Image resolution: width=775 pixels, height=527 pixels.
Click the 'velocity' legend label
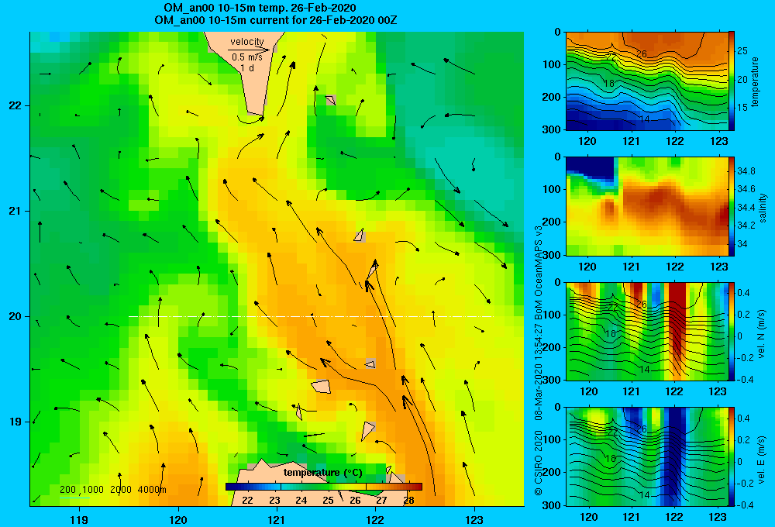tap(247, 42)
